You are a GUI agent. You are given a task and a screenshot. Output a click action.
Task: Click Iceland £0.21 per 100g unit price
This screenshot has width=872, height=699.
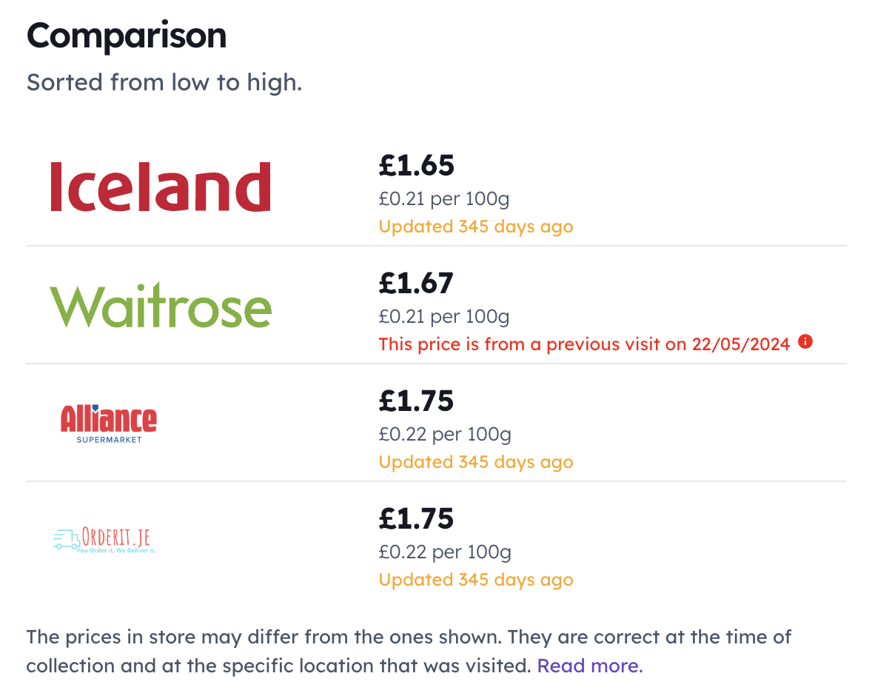(444, 198)
